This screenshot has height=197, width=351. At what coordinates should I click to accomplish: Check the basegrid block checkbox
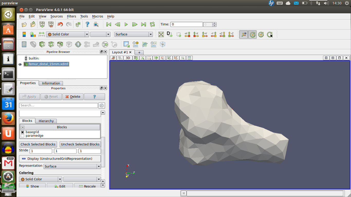[x=22, y=132]
